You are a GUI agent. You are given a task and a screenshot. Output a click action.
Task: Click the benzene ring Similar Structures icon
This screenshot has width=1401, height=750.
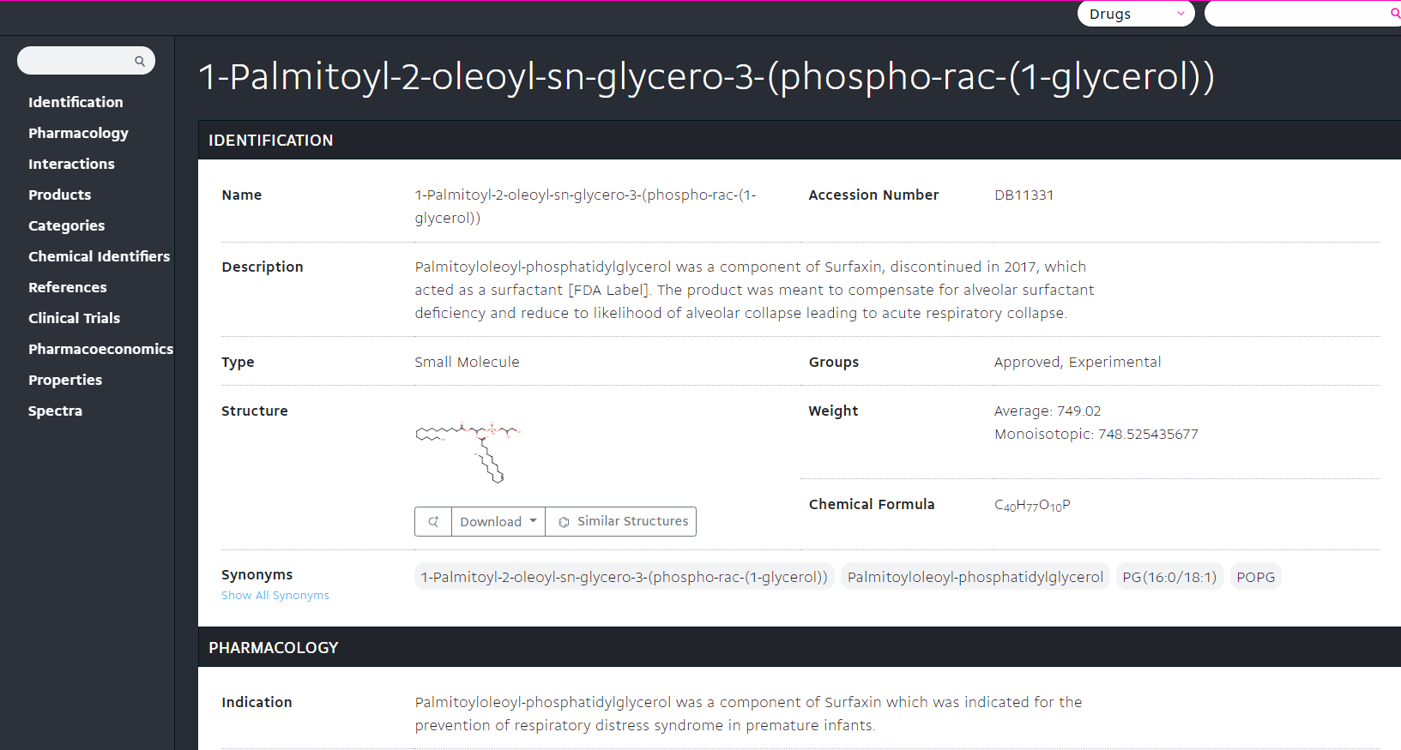tap(564, 522)
